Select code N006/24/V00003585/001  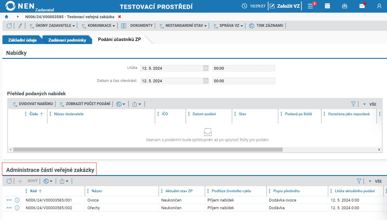(49, 200)
